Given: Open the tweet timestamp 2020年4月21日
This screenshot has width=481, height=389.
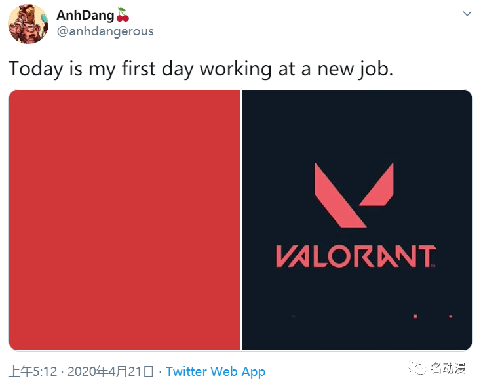Looking at the screenshot, I should coord(111,371).
